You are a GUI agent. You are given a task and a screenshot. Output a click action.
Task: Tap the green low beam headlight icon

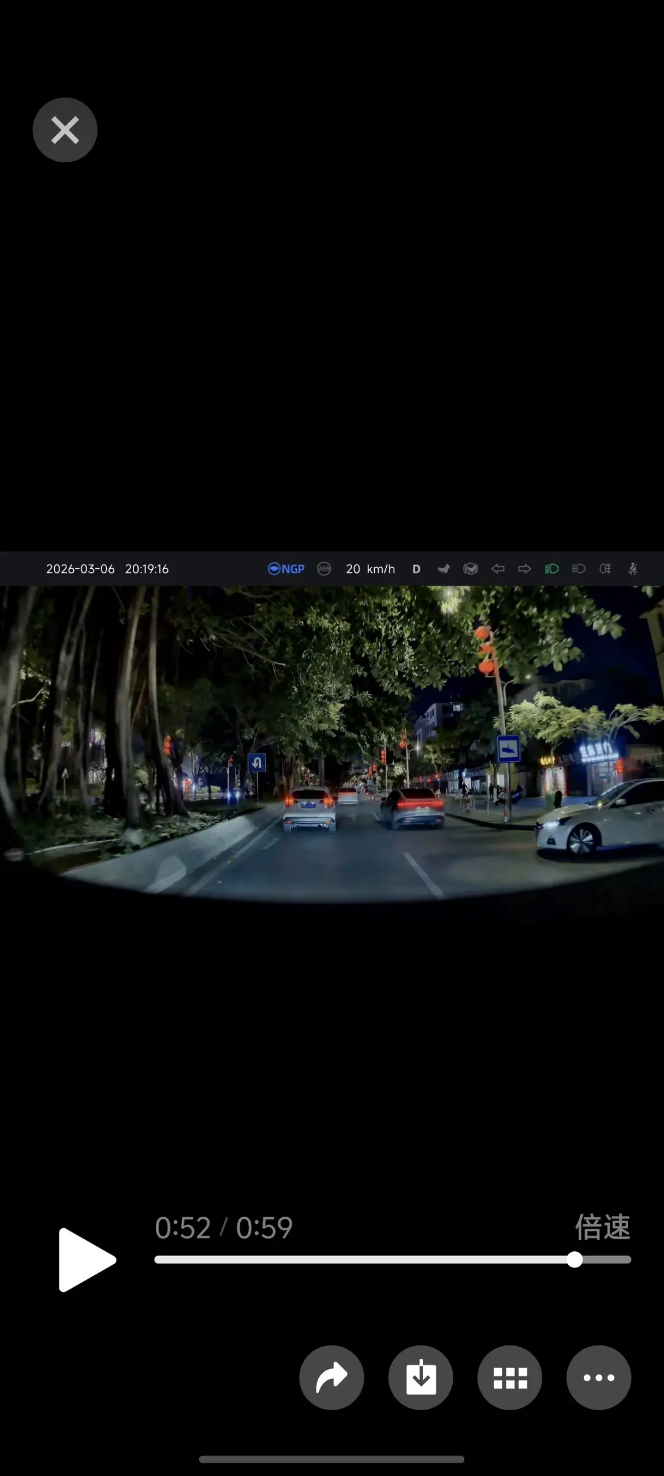[x=551, y=569]
